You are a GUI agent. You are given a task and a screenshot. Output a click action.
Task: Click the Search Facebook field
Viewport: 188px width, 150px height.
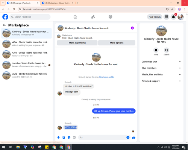point(30,17)
